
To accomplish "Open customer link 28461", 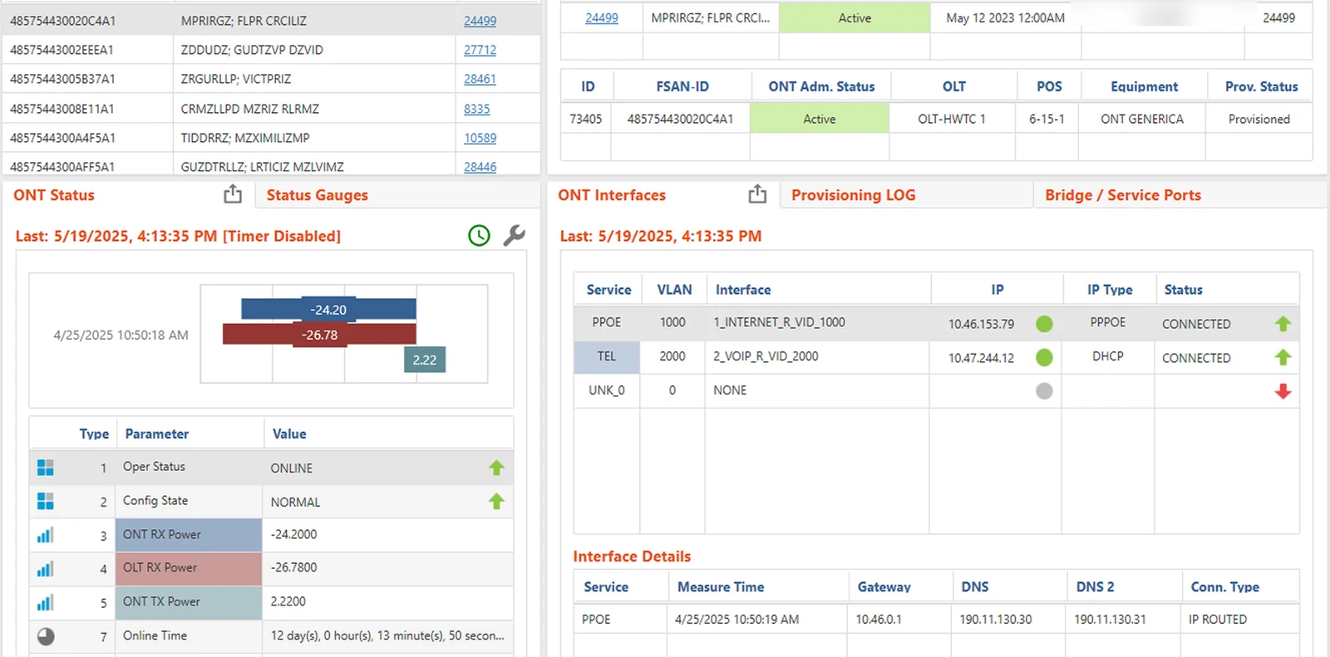I will click(x=480, y=79).
